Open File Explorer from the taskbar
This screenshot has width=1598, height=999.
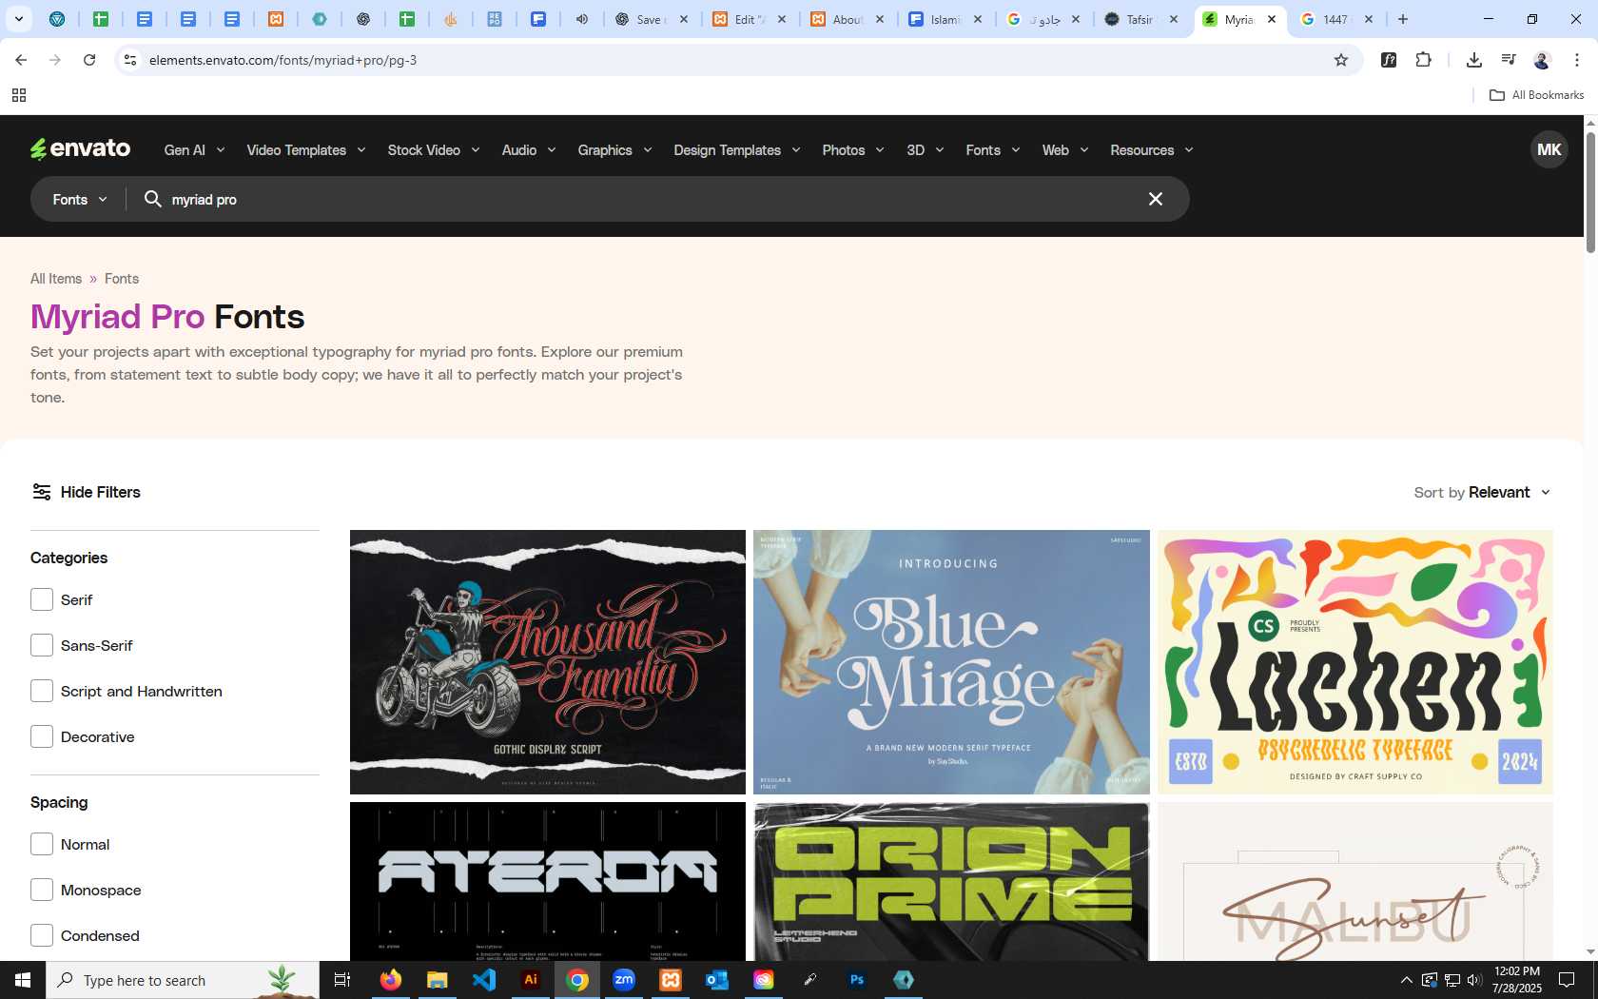click(437, 980)
